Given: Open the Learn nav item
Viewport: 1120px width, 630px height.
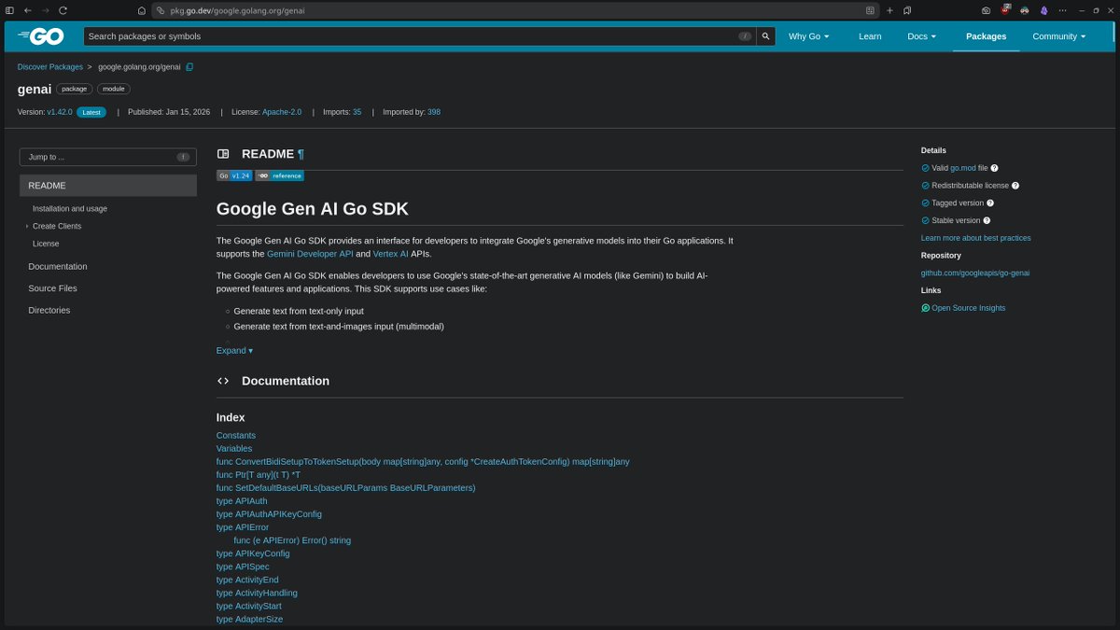Looking at the screenshot, I should [870, 36].
